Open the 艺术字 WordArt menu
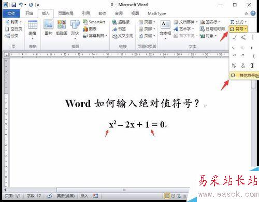This screenshot has width=259, height=202. click(184, 29)
